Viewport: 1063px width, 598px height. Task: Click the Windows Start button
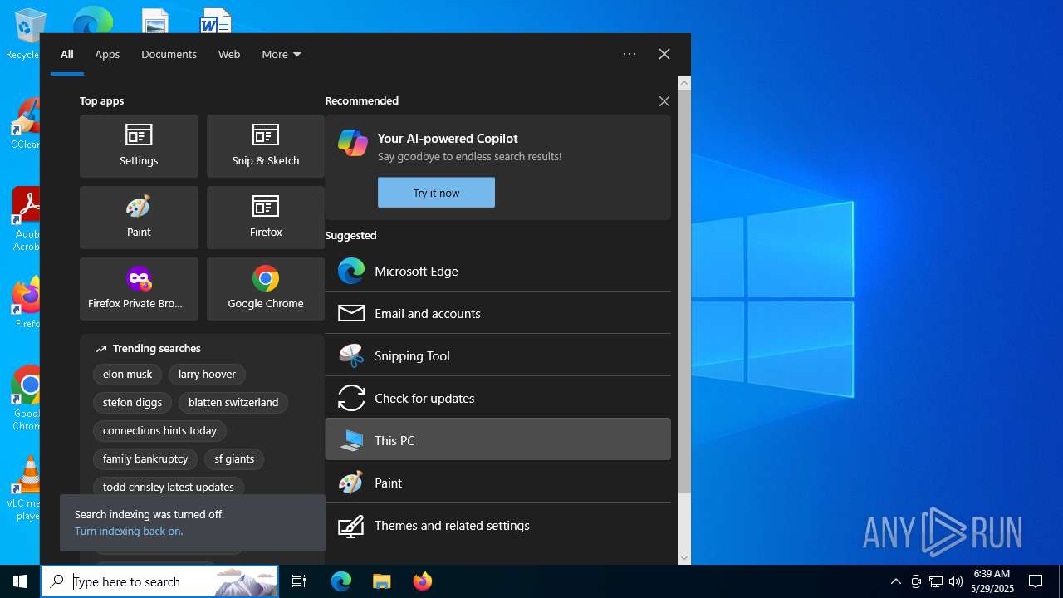point(20,581)
